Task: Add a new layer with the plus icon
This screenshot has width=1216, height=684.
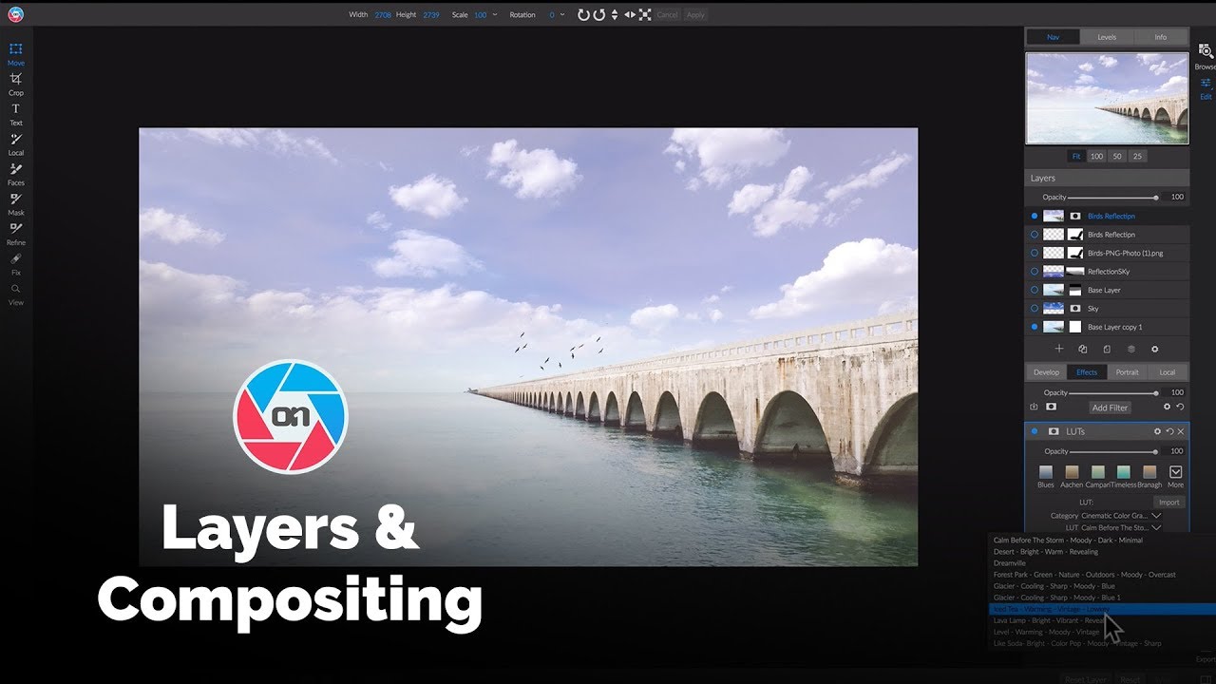Action: click(x=1059, y=349)
